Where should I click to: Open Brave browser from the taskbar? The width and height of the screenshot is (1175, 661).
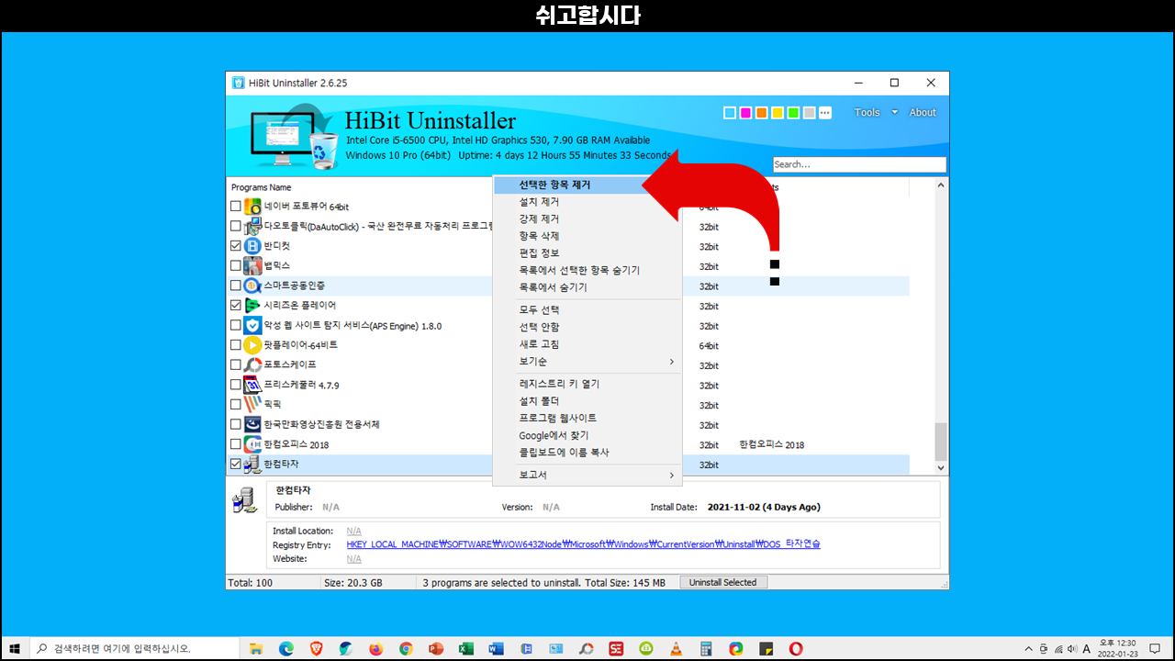click(x=316, y=648)
